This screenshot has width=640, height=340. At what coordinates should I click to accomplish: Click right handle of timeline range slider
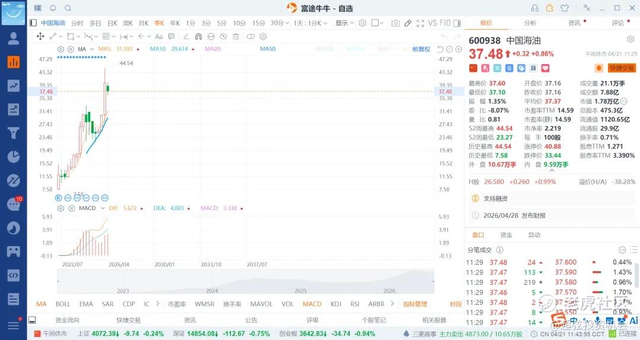[433, 281]
